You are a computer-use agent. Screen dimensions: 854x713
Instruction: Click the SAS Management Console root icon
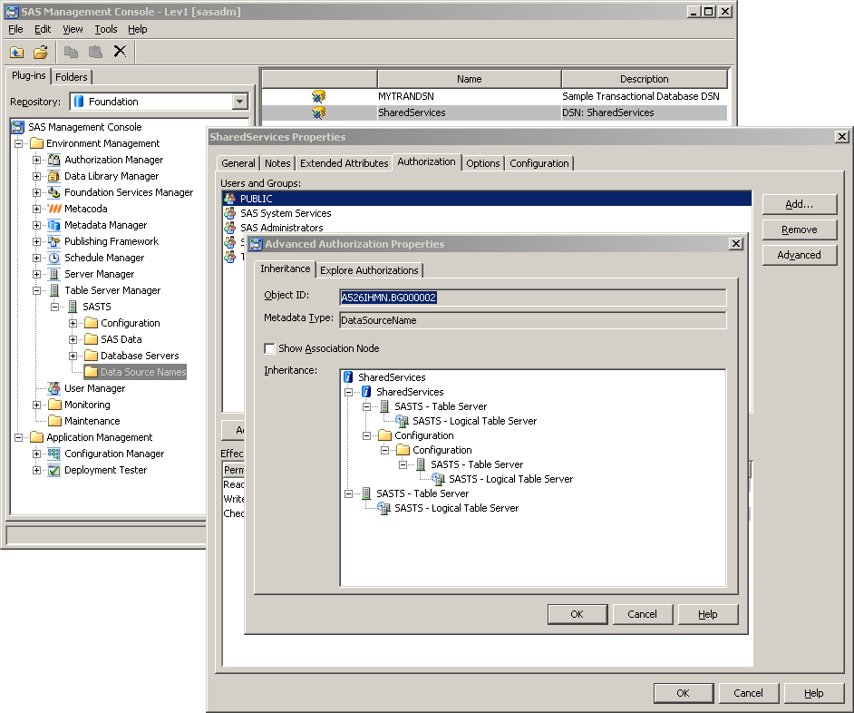point(18,127)
